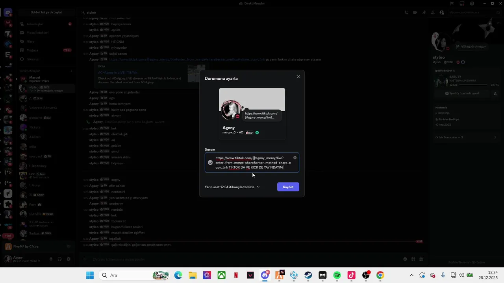Open the red M server icon
Viewport: 504px width, 283px height.
8,24
